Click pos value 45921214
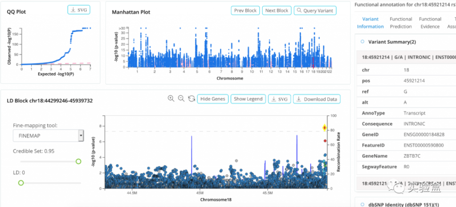This screenshot has width=456, height=207. [415, 80]
